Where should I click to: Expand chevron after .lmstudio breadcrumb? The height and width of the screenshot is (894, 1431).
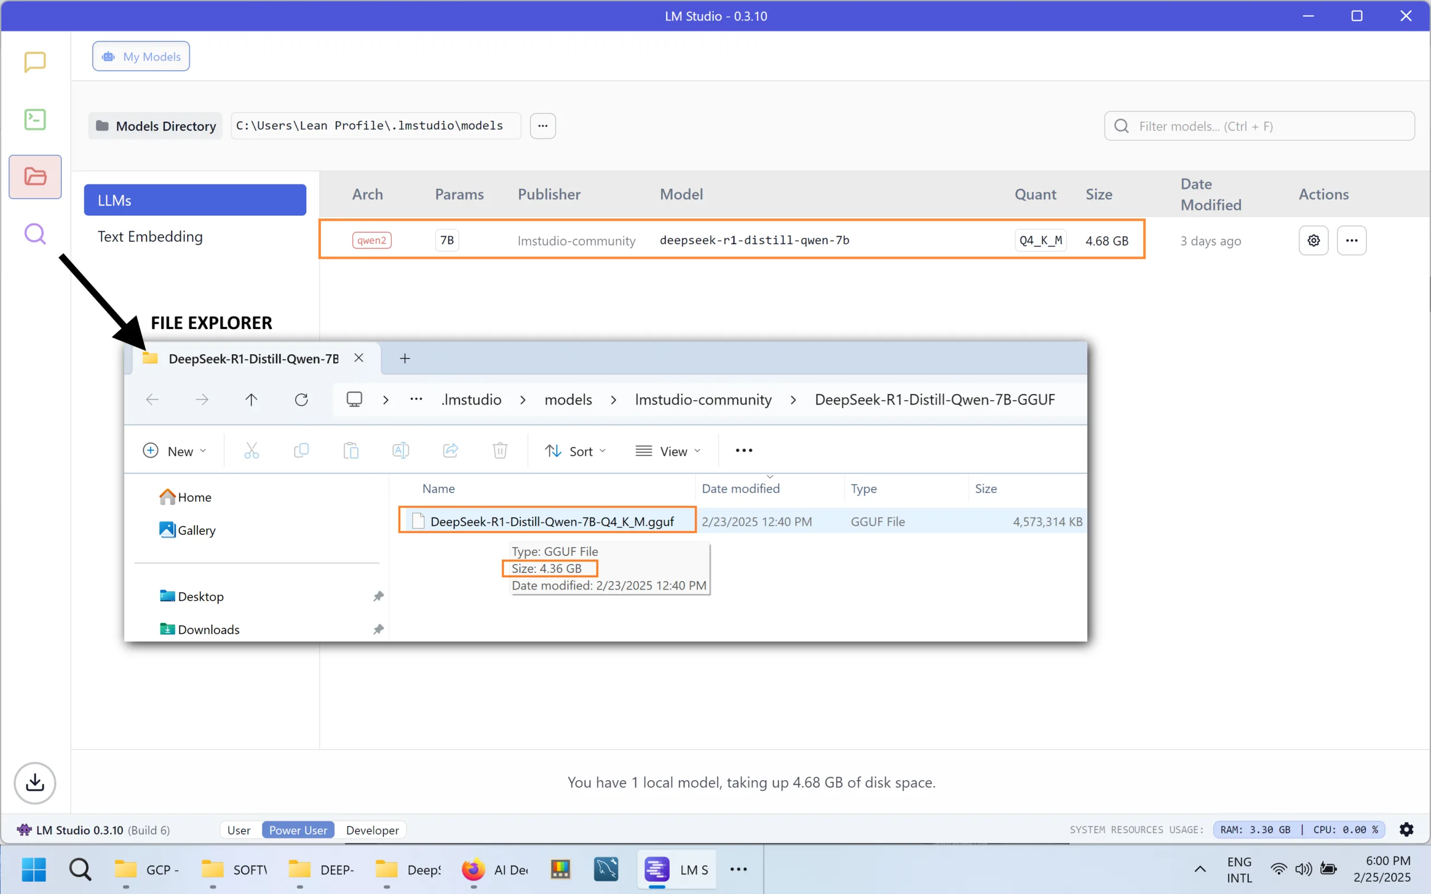pos(523,400)
